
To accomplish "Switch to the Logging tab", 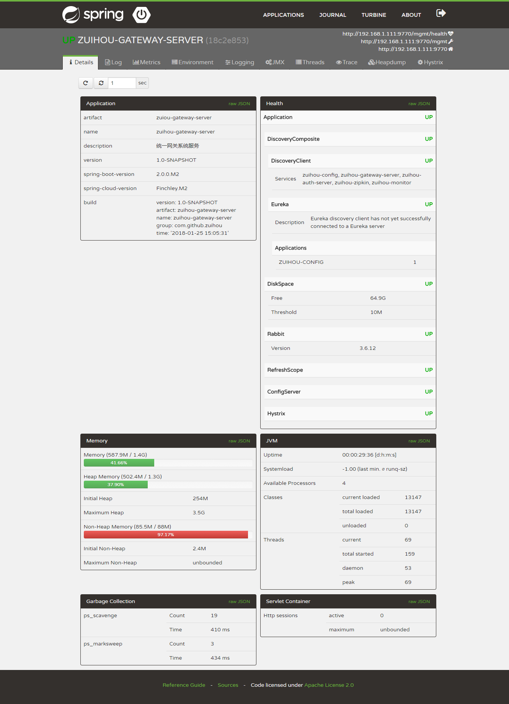I will point(240,62).
